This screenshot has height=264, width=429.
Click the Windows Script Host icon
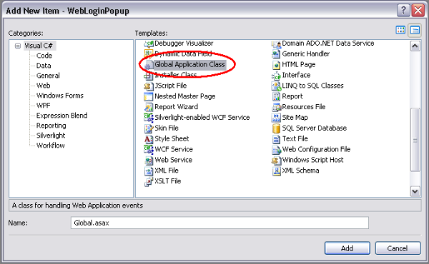[x=276, y=161]
